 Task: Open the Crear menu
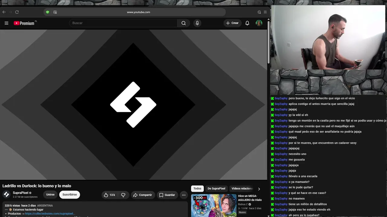(x=233, y=23)
